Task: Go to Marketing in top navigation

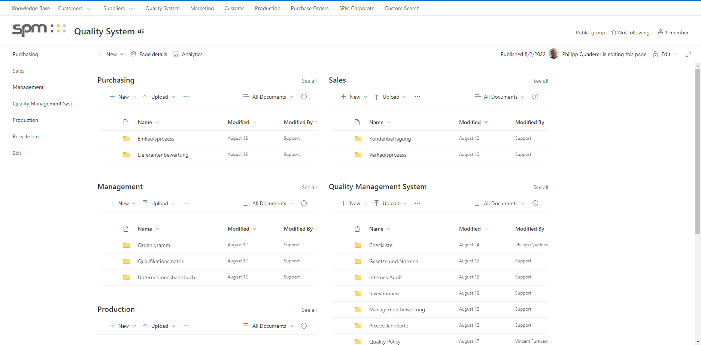Action: (x=202, y=8)
